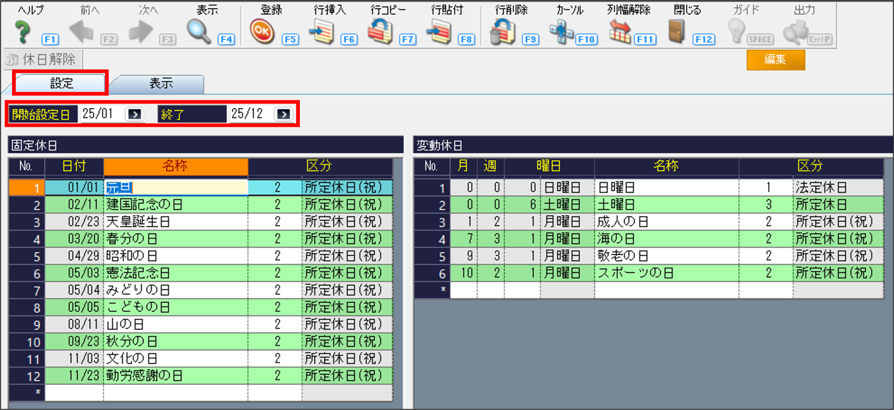Click the 休日解除 button
The image size is (894, 410).
(42, 60)
